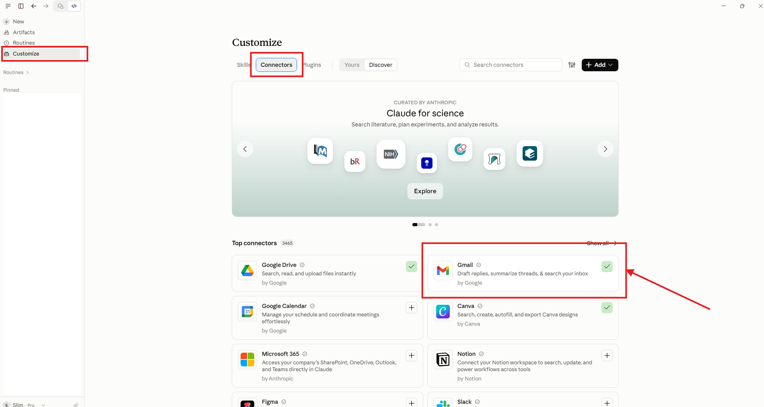
Task: Click the Microsoft 365 verified badge
Action: (x=305, y=354)
